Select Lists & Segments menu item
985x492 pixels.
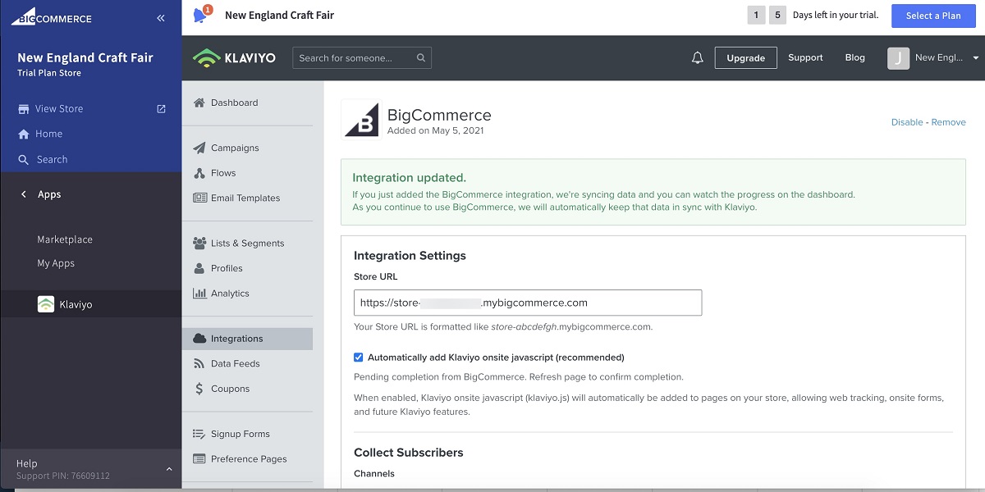point(246,244)
